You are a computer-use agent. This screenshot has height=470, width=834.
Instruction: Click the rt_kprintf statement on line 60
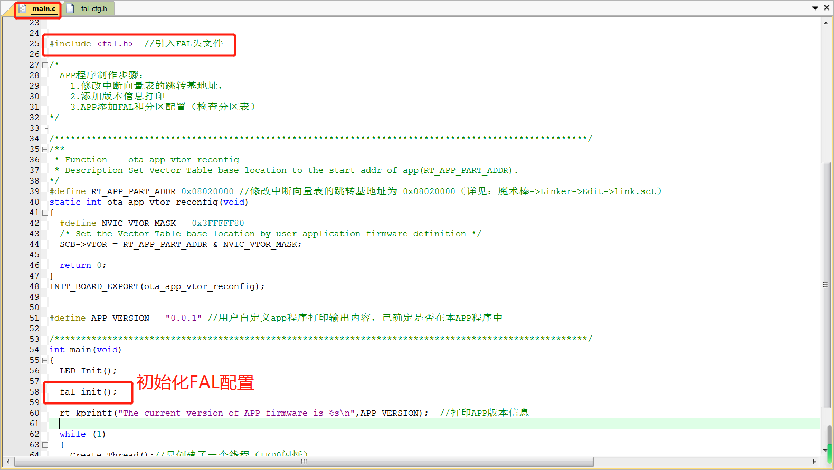pos(244,413)
